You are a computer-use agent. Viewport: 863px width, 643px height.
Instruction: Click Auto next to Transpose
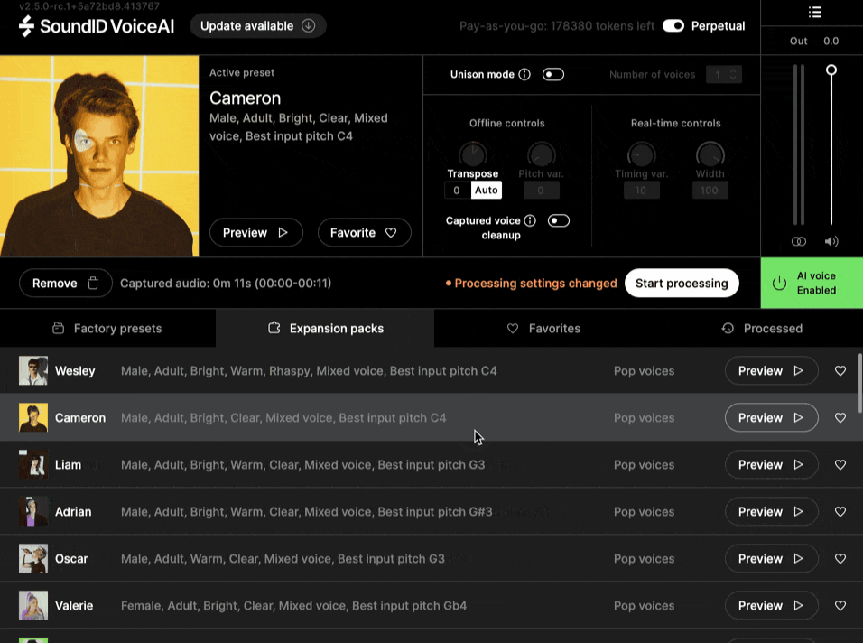tap(486, 190)
